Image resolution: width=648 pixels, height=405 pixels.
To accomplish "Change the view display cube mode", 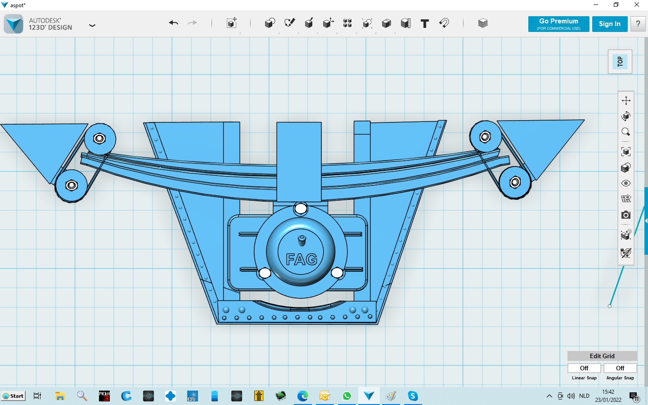I will [626, 167].
